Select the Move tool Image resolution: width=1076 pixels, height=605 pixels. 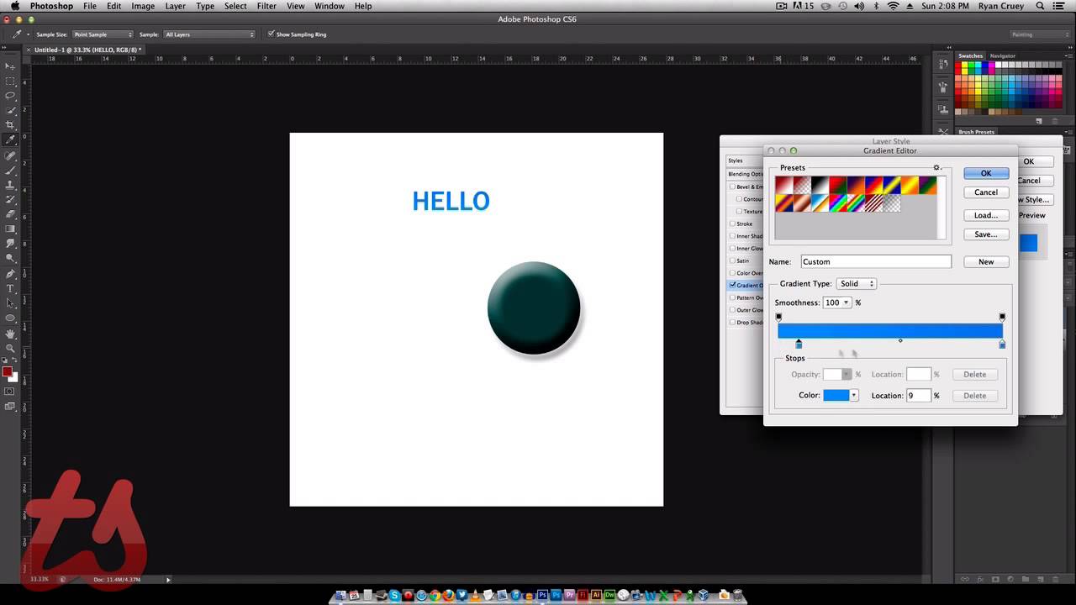point(10,66)
